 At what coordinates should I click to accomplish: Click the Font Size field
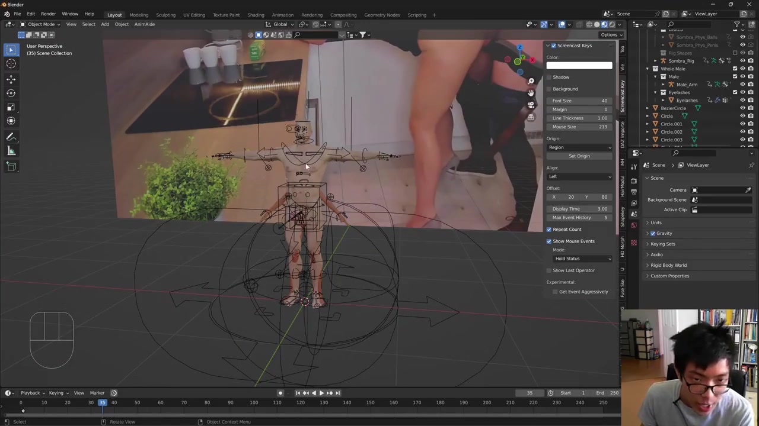(x=579, y=101)
